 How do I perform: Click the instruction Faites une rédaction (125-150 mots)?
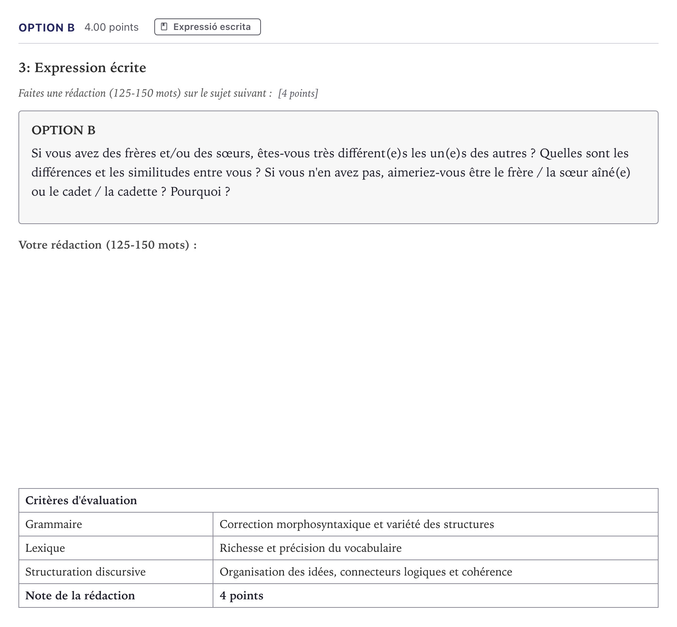145,93
